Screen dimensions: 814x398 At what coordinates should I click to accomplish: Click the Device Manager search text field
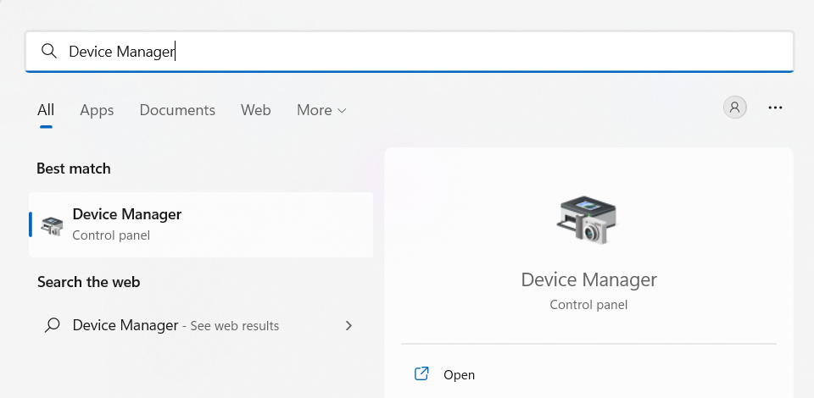coord(407,52)
